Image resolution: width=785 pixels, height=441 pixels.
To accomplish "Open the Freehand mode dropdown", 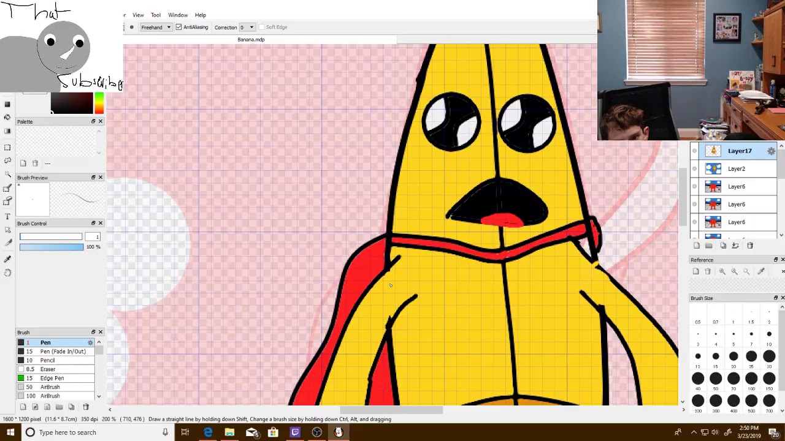I will click(156, 27).
